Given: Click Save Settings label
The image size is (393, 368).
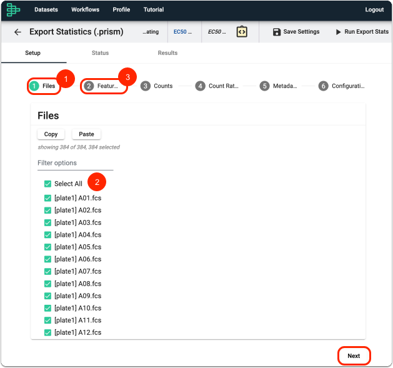Looking at the screenshot, I should point(301,32).
